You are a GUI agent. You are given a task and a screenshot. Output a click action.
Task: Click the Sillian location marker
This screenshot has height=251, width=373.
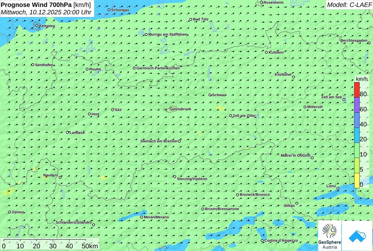(x=297, y=203)
